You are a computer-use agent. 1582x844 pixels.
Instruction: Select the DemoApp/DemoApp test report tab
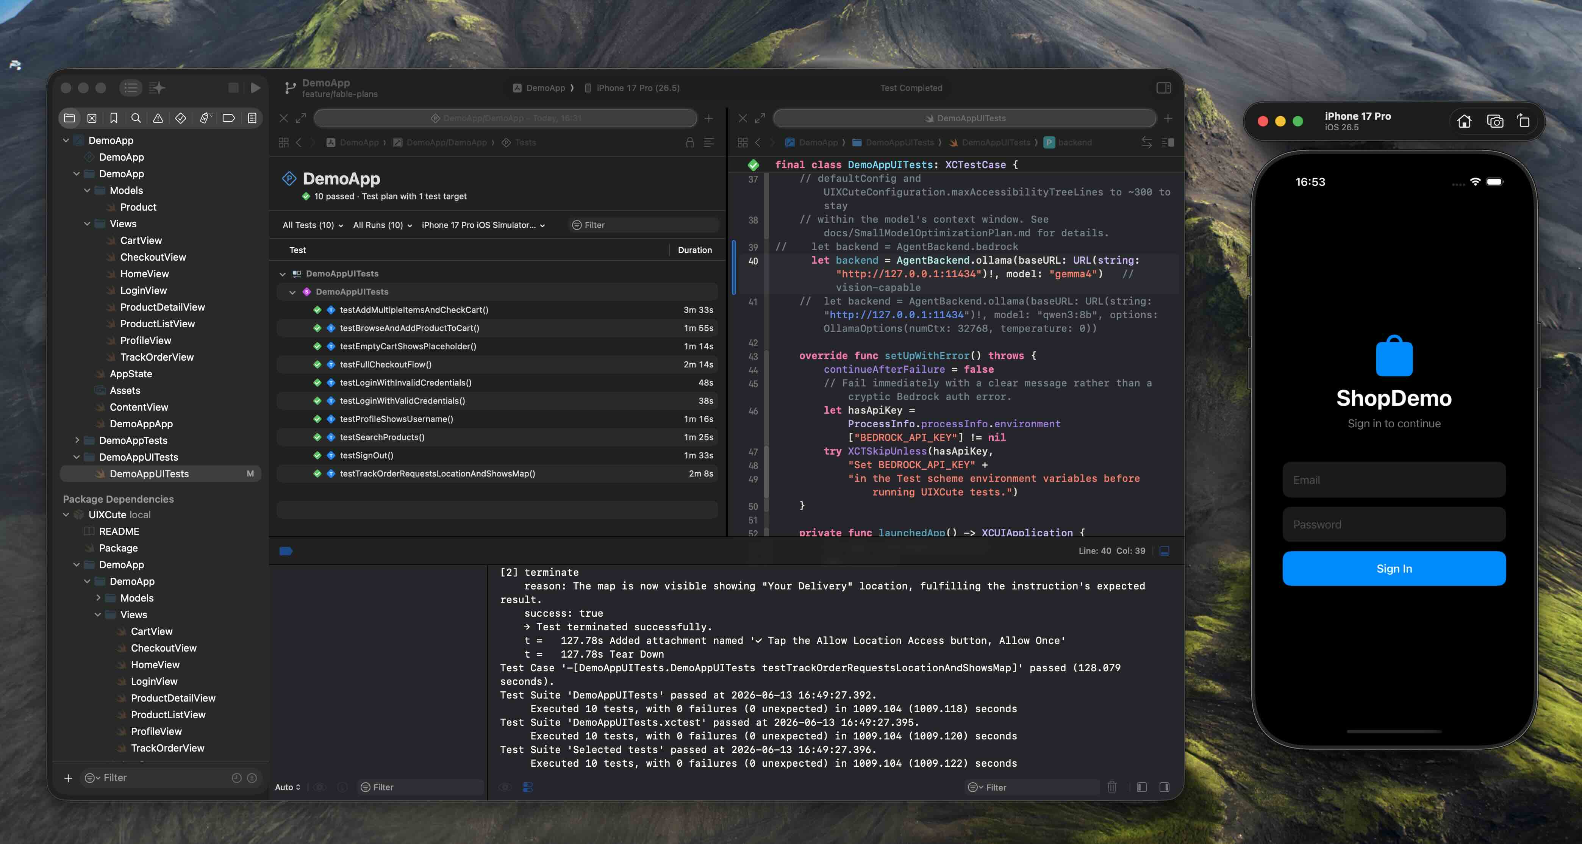[x=505, y=118]
